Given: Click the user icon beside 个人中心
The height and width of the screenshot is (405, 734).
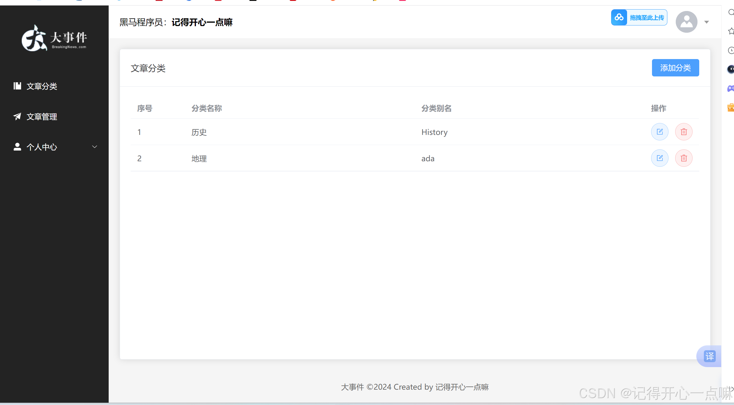Looking at the screenshot, I should (x=17, y=146).
